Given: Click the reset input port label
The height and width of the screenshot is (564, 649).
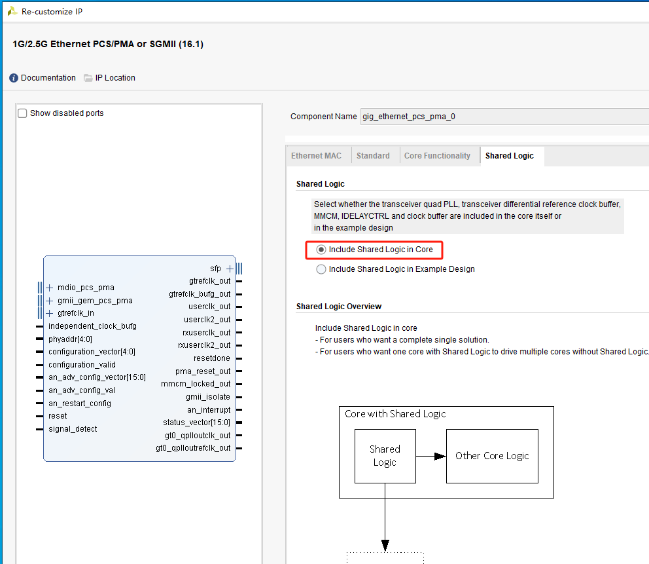Looking at the screenshot, I should (58, 416).
